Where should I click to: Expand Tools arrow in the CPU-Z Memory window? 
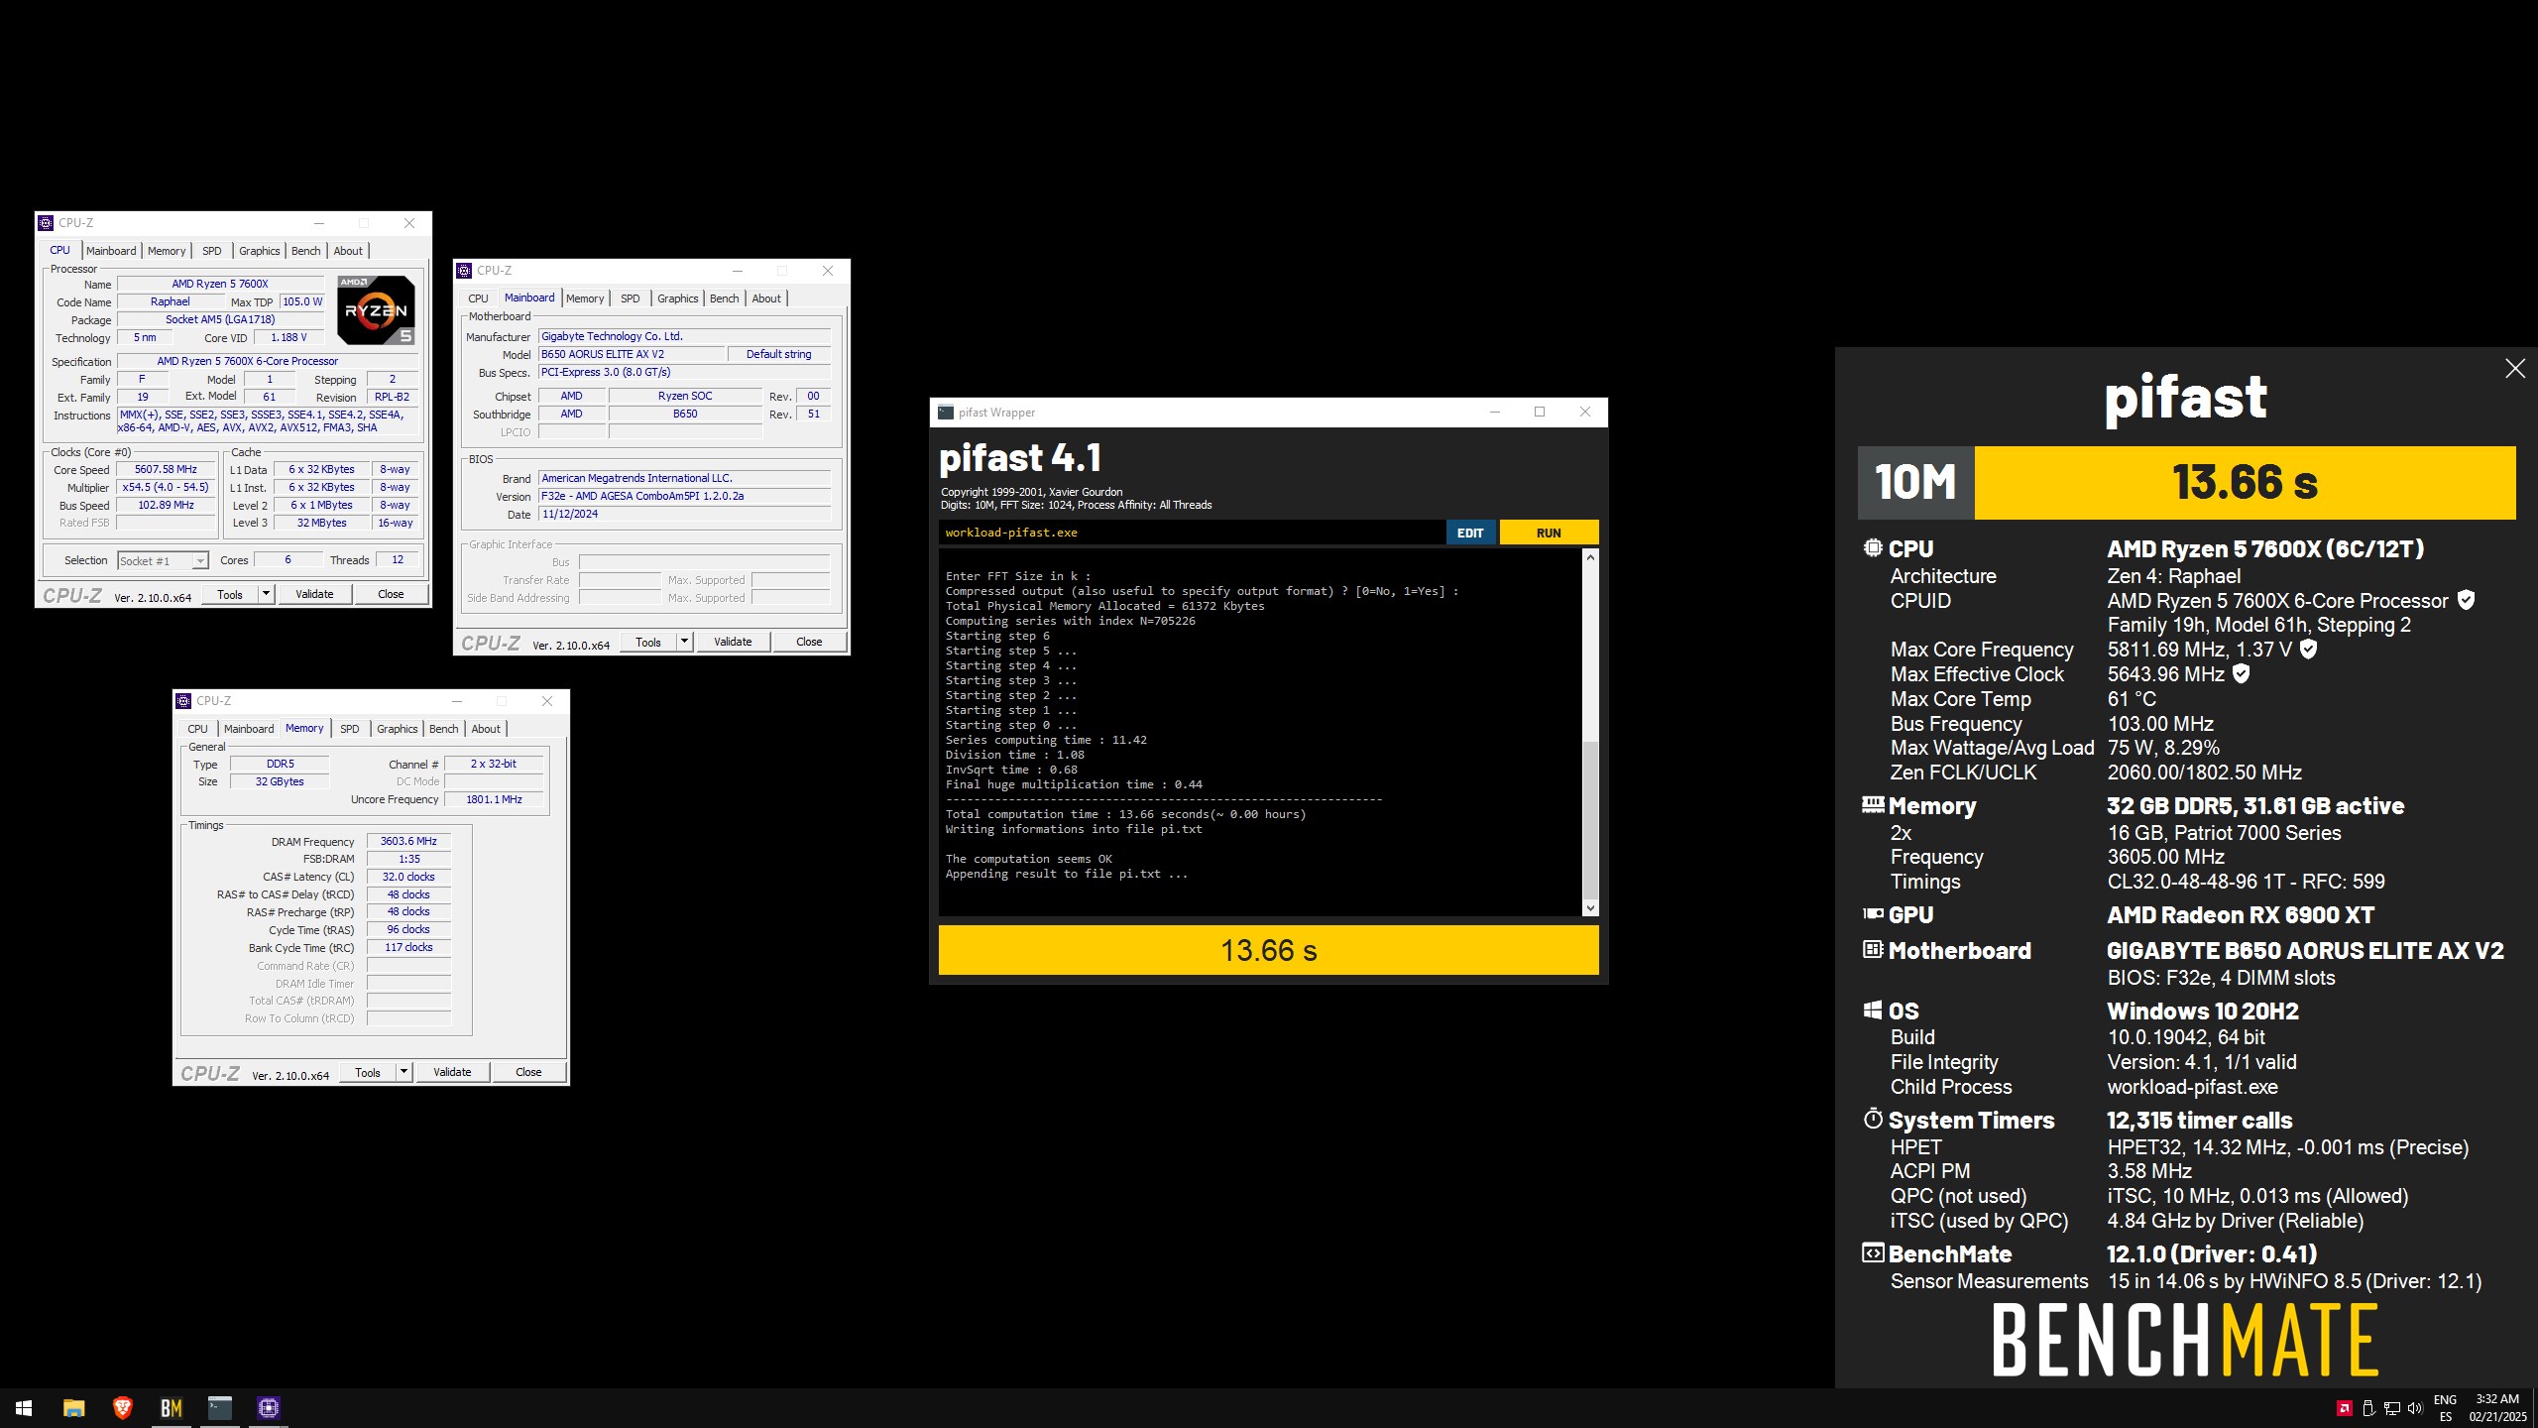click(404, 1072)
